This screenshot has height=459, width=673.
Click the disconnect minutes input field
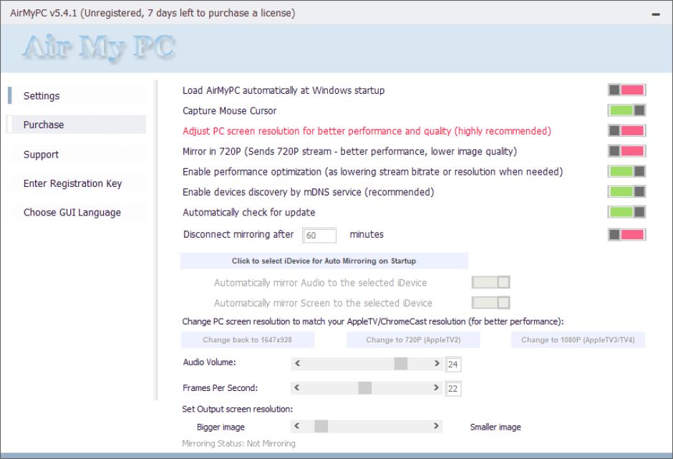(x=319, y=236)
